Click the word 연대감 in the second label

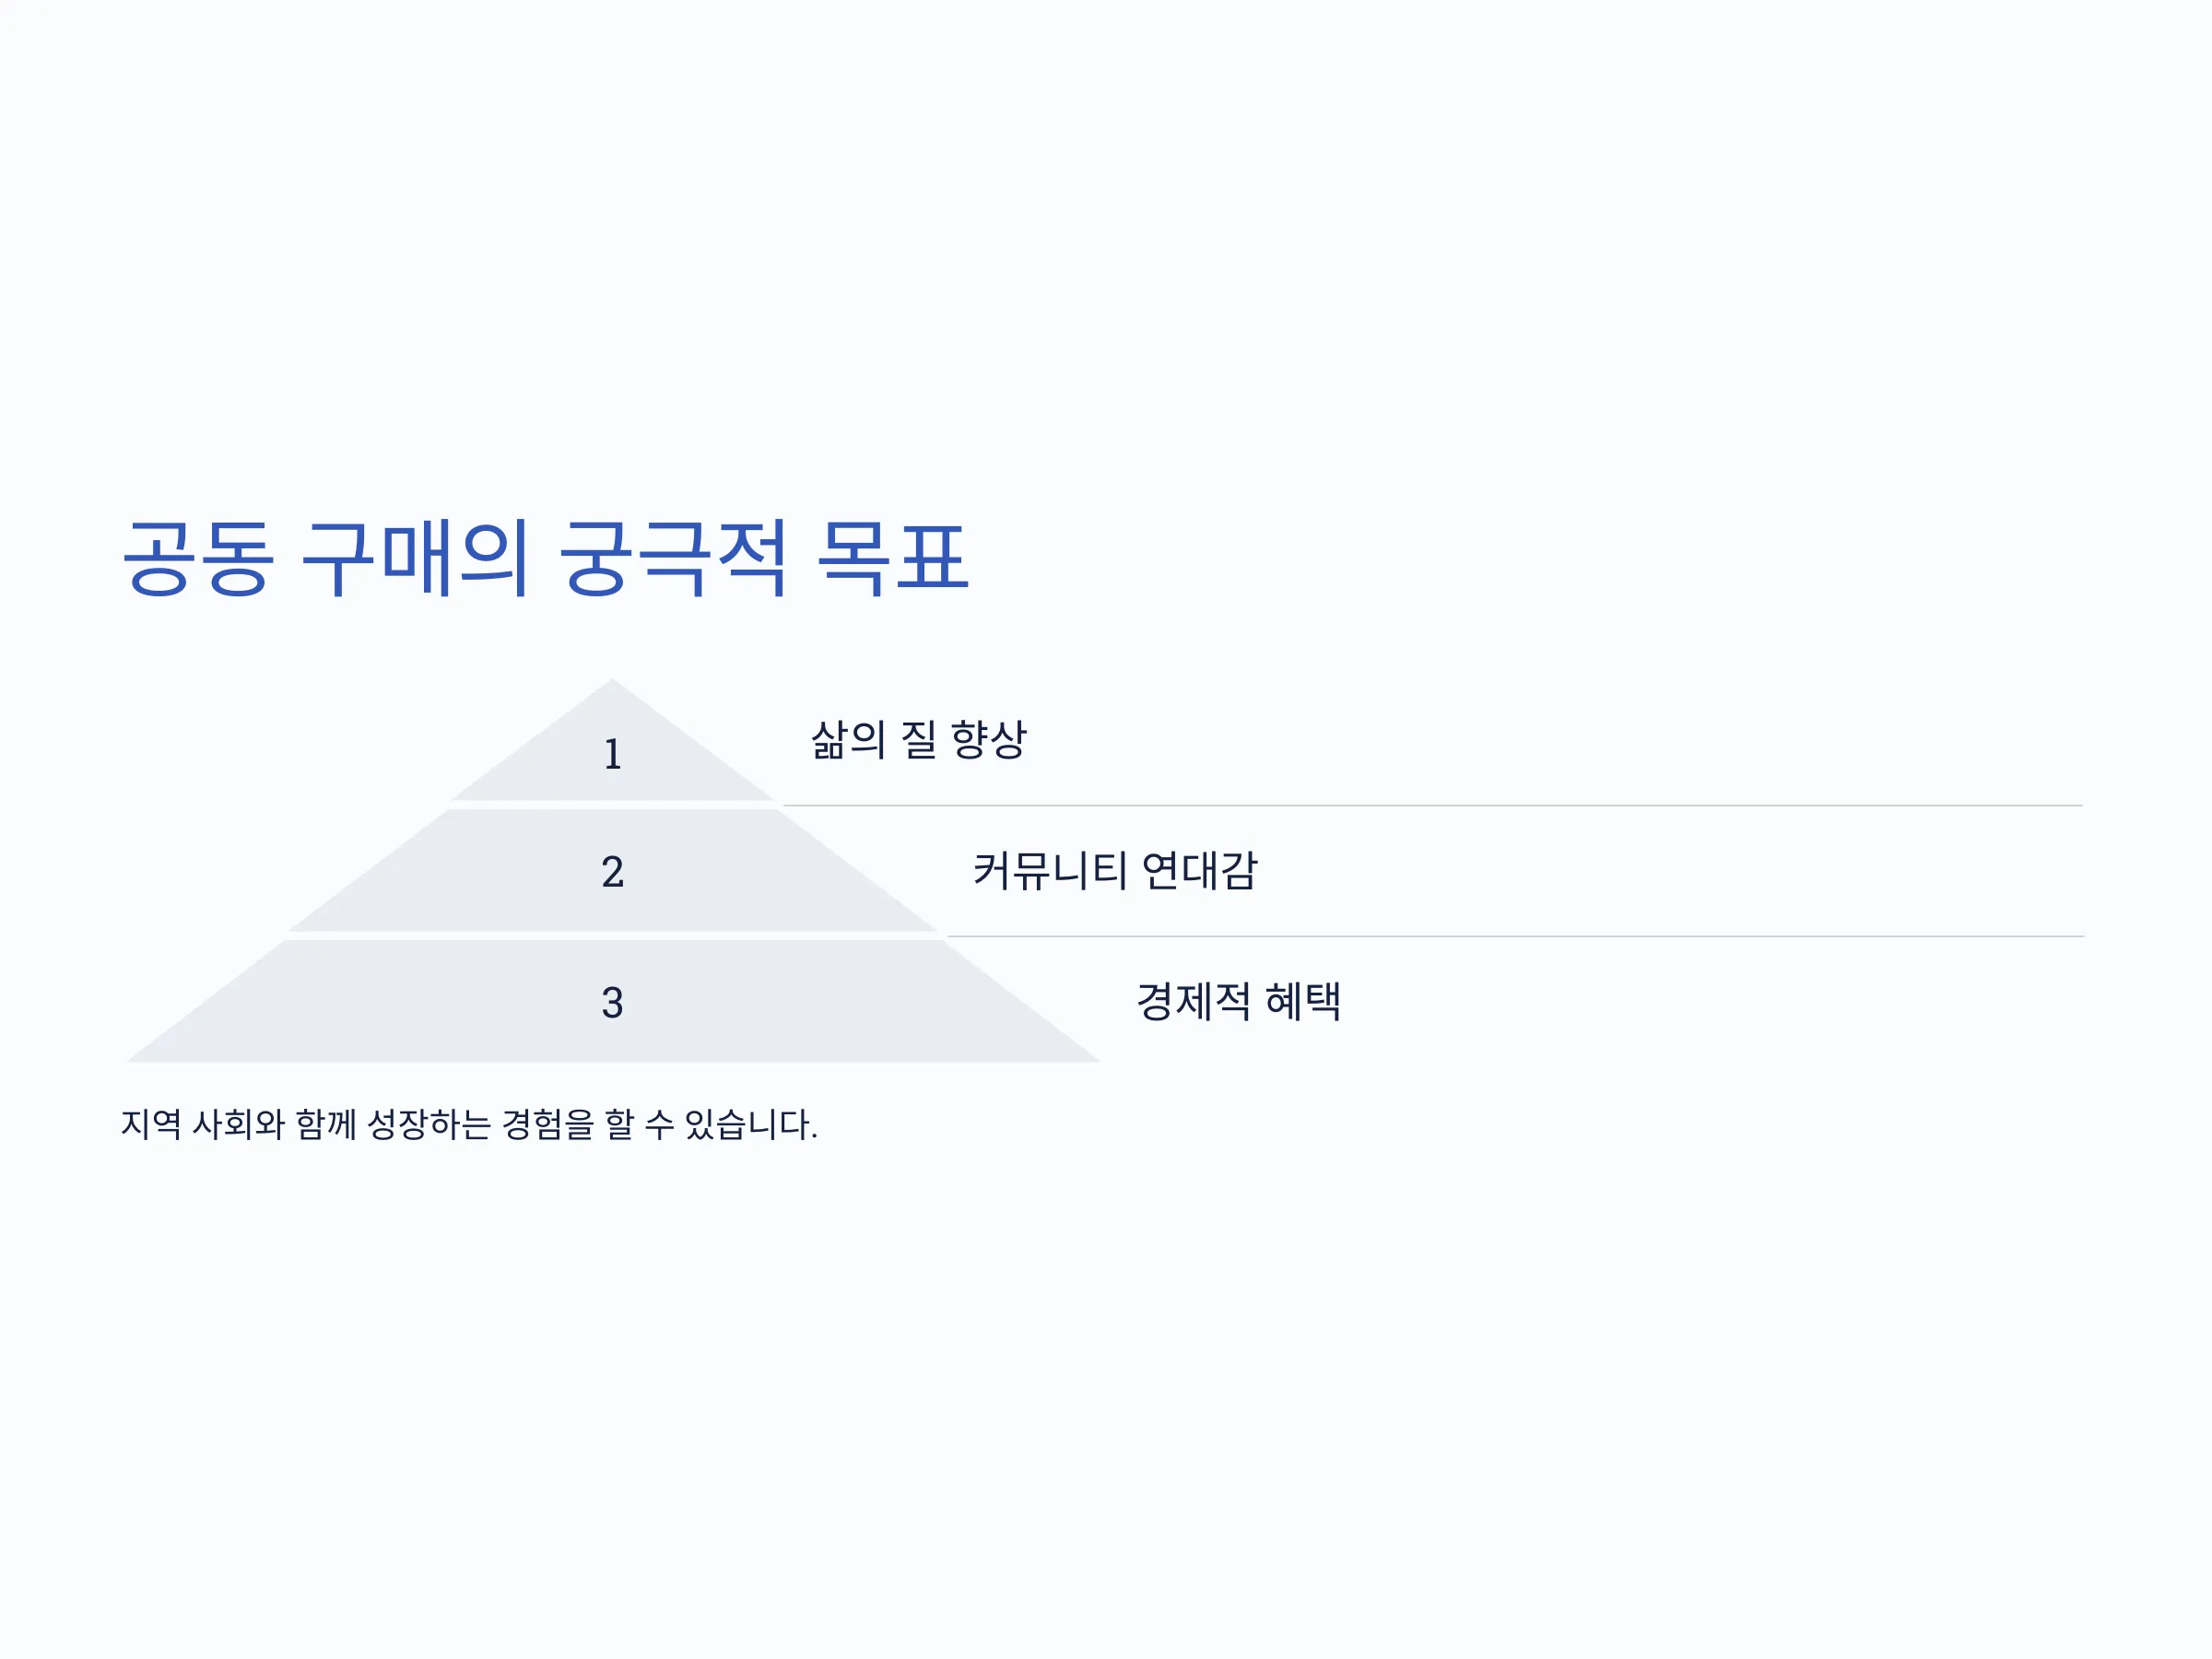pos(1199,871)
